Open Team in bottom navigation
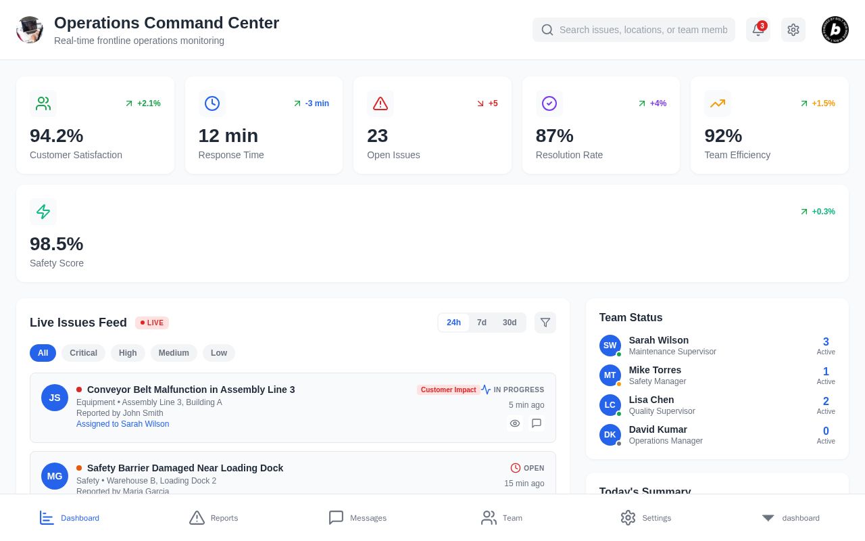The height and width of the screenshot is (541, 865). 501,518
